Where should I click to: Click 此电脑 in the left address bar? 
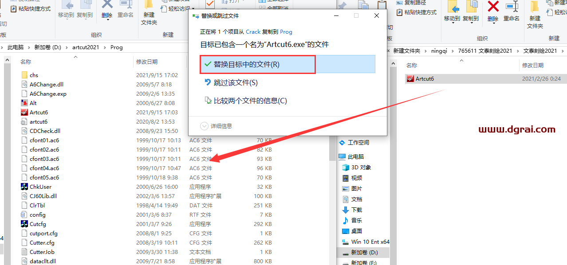pos(16,47)
